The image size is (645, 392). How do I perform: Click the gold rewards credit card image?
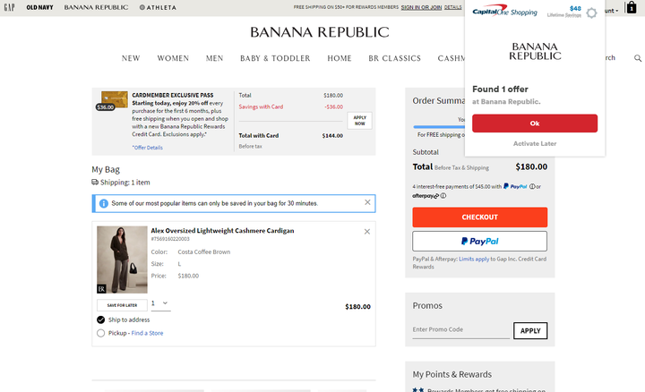pyautogui.click(x=115, y=99)
